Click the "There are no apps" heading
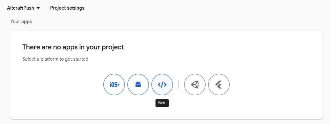 (x=73, y=47)
